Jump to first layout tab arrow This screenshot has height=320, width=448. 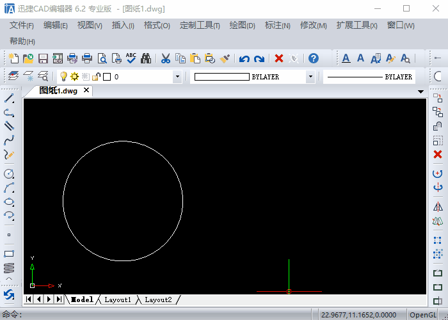28,299
